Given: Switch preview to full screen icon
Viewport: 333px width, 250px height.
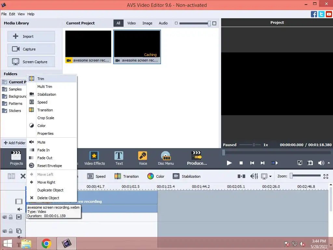Looking at the screenshot, I should (x=300, y=163).
